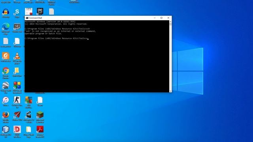Maximize the Command Shell window

pyautogui.click(x=161, y=18)
